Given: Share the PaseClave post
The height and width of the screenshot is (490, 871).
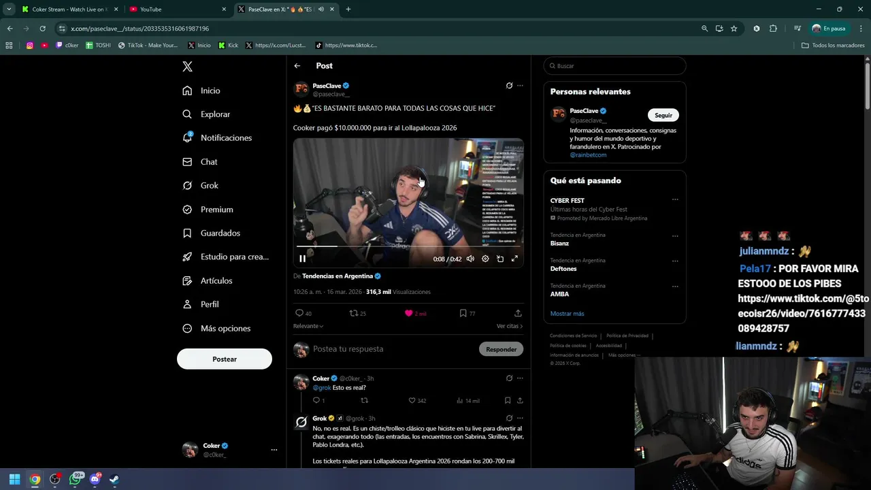Looking at the screenshot, I should coord(518,313).
